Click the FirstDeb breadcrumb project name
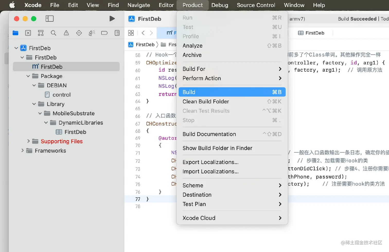 [145, 45]
